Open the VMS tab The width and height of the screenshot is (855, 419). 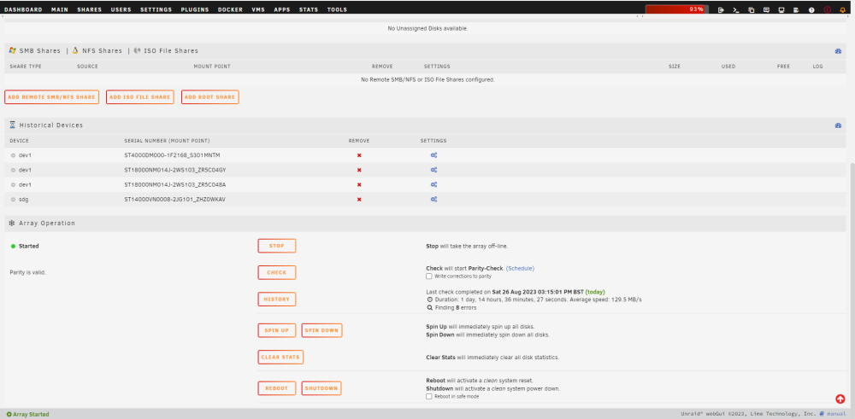[x=258, y=9]
